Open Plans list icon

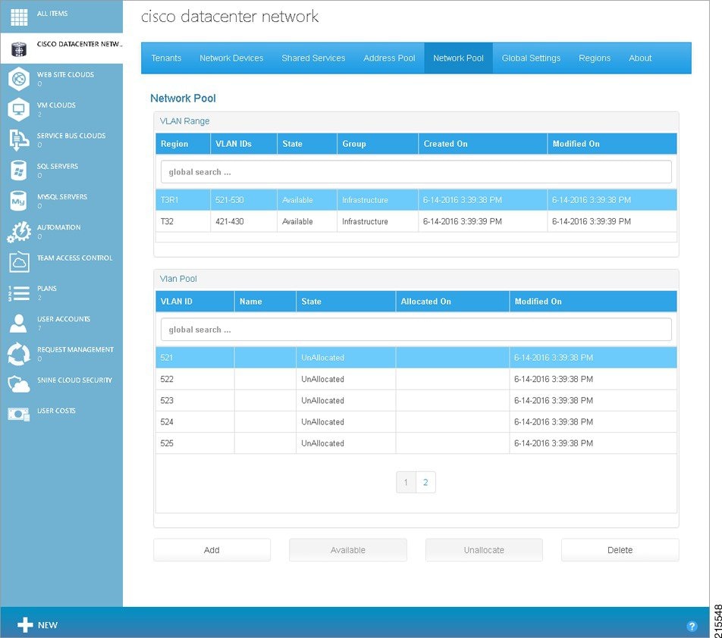click(19, 293)
